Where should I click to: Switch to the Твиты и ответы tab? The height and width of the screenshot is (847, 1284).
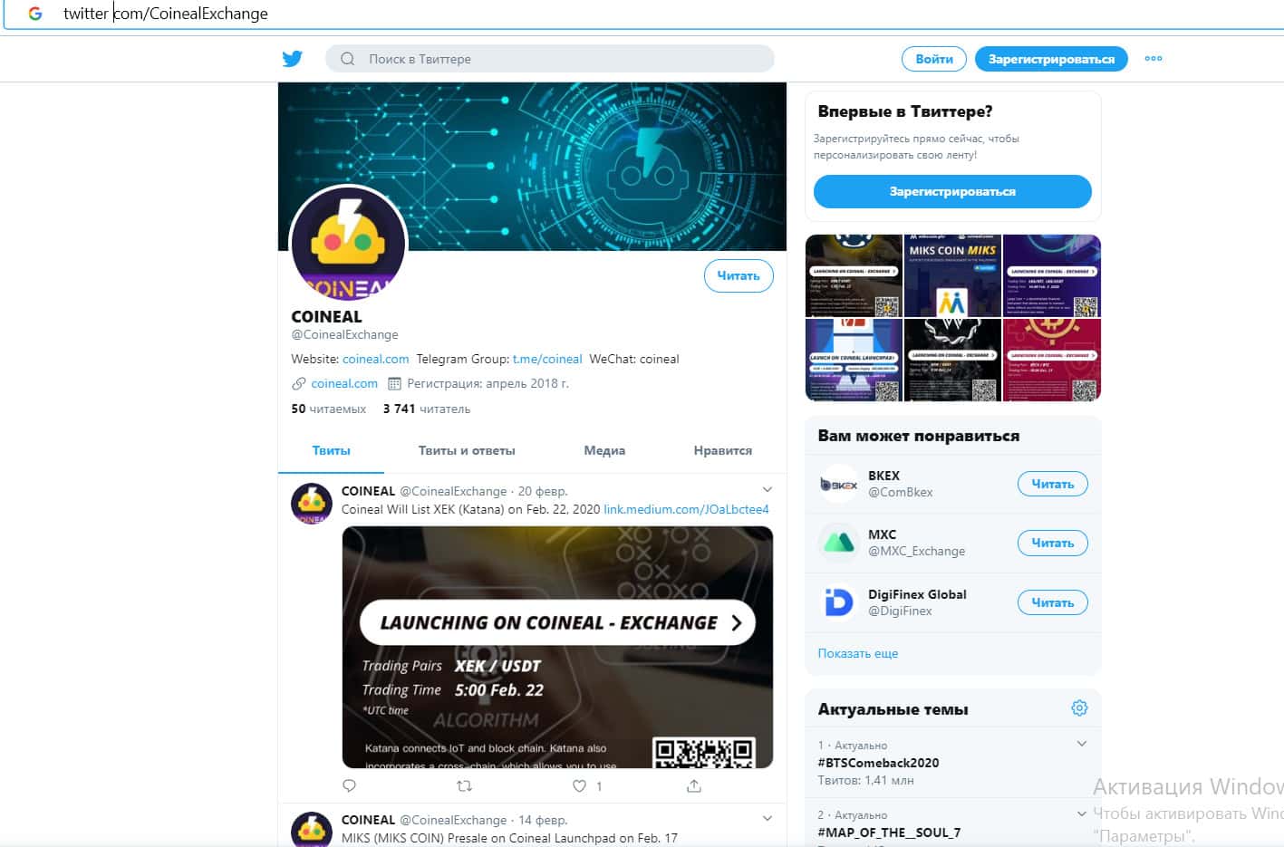(467, 450)
